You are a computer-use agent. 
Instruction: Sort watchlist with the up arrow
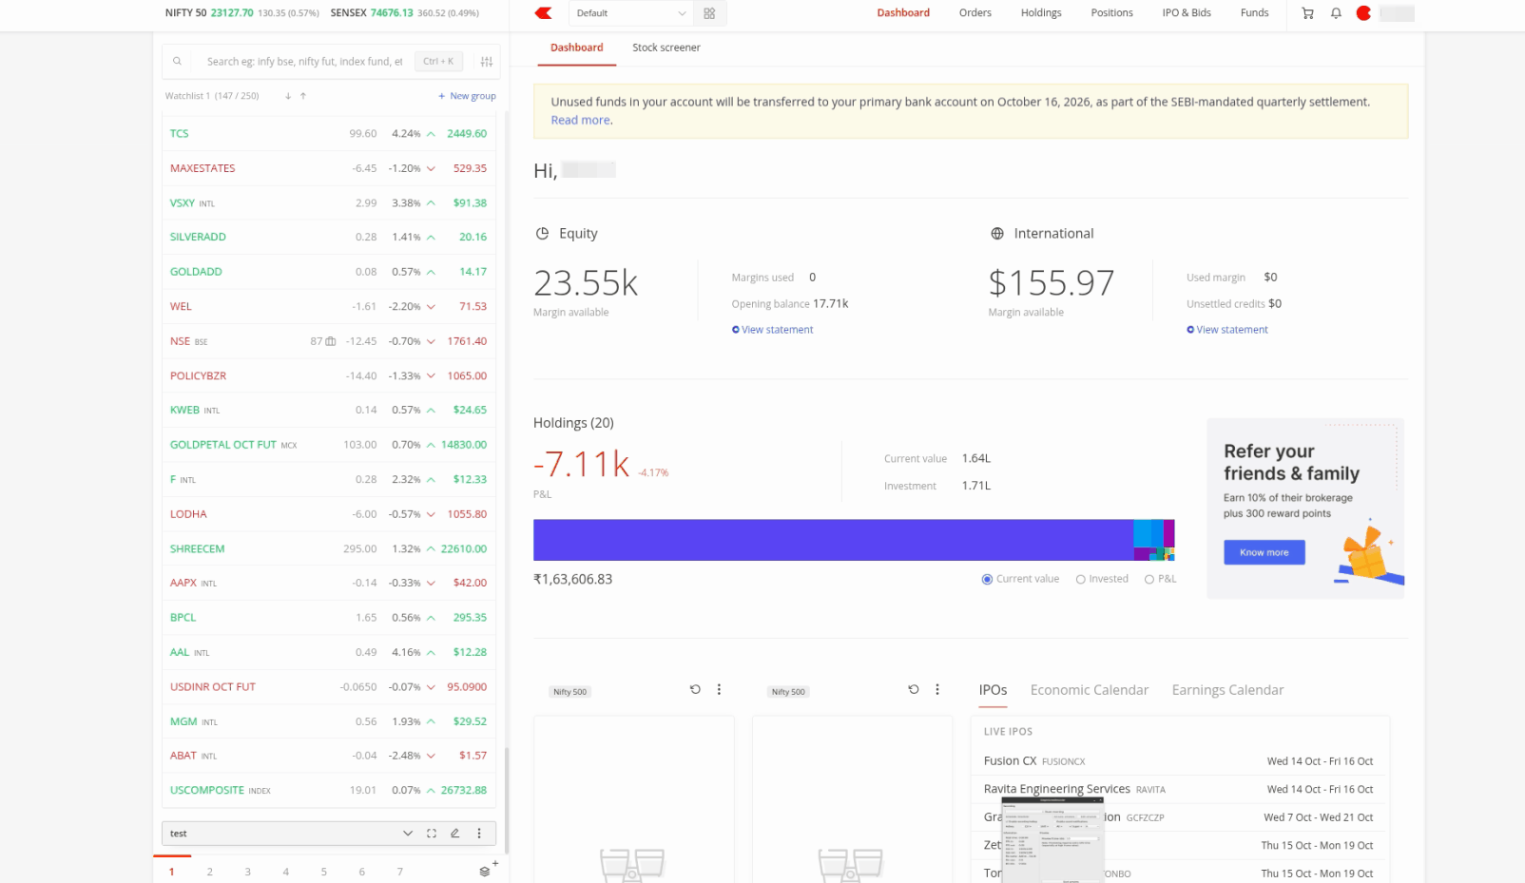303,96
